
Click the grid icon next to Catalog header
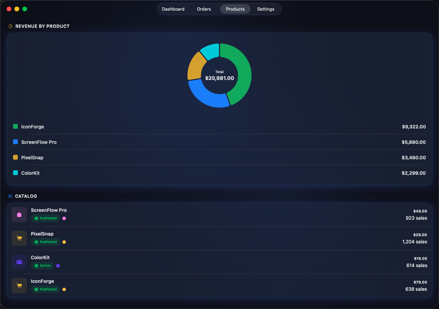(10, 196)
